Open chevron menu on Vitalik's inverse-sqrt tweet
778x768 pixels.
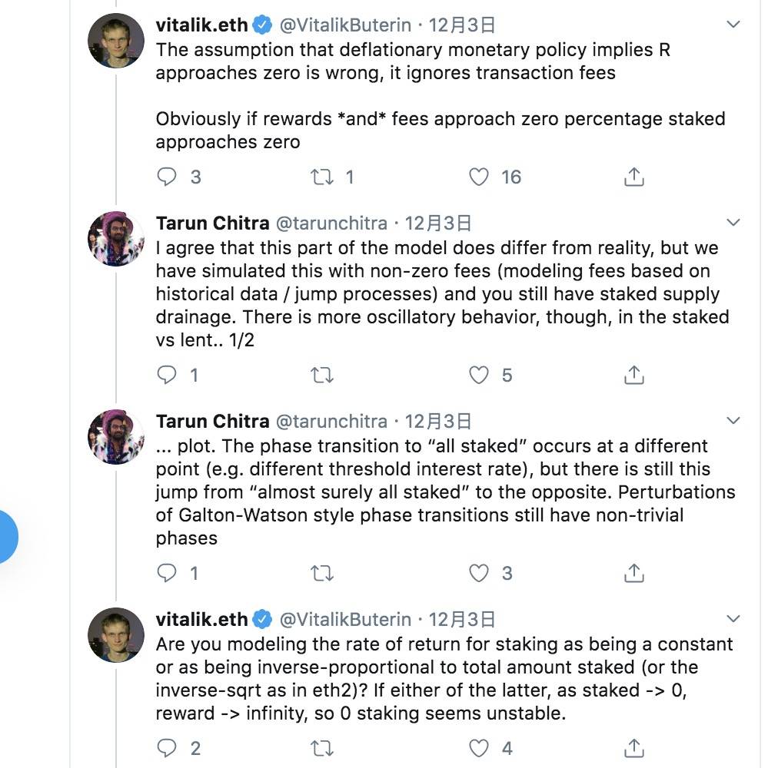point(733,619)
